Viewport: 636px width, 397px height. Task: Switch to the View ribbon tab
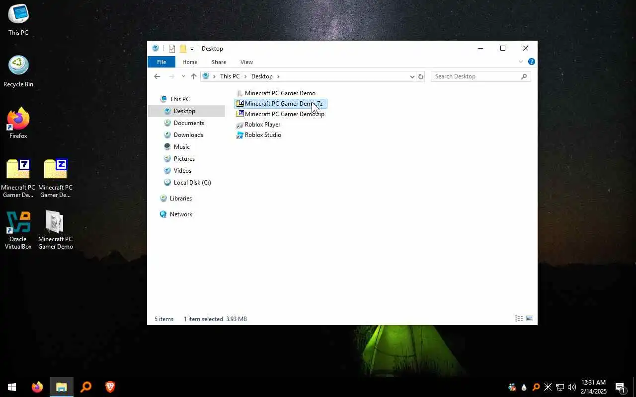pos(246,62)
